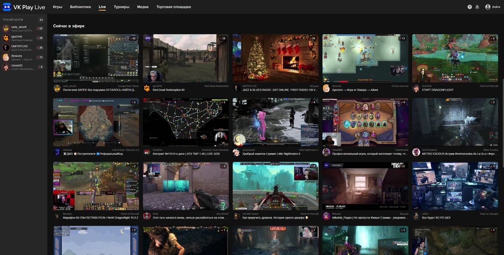Viewport: 504px width, 255px height.
Task: Open Торговая площадка in the top navigation
Action: [173, 7]
